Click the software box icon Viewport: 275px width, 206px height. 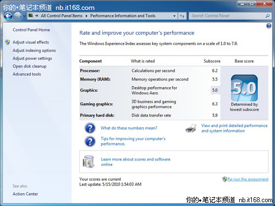coord(89,162)
